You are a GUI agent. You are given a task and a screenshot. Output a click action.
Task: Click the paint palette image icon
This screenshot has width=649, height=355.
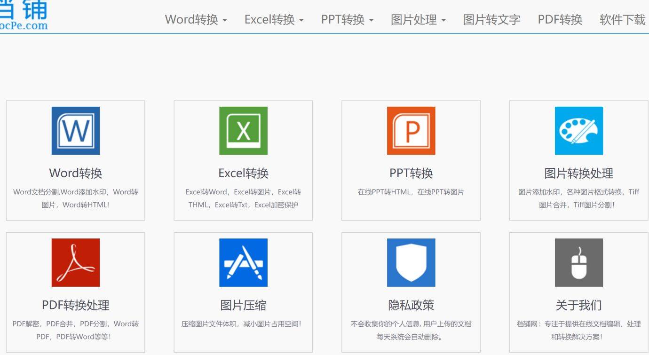click(x=579, y=131)
